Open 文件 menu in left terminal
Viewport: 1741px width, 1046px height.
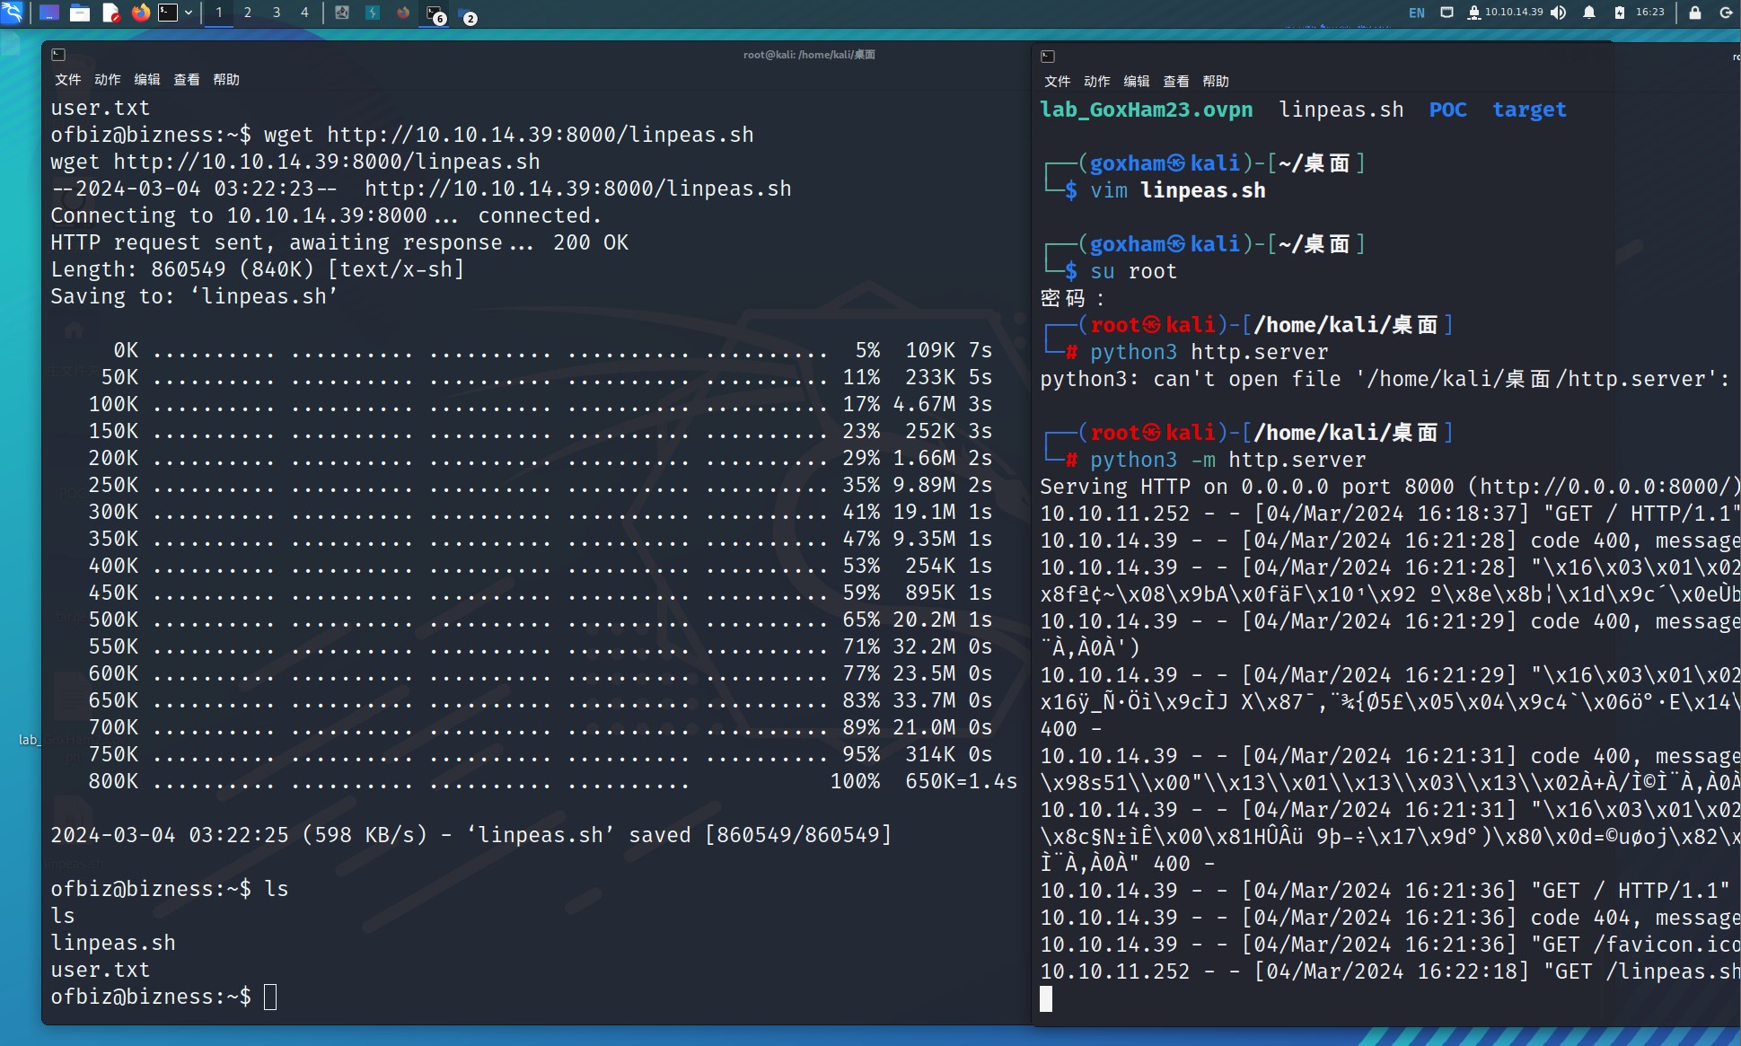pos(68,80)
